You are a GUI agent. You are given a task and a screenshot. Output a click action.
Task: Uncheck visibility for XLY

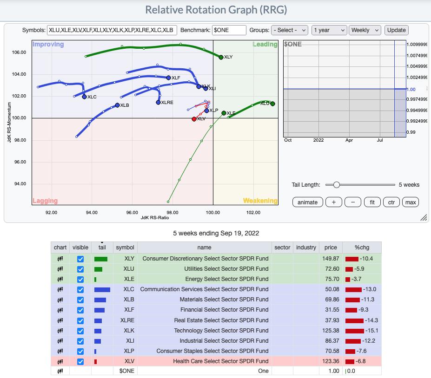pos(80,259)
